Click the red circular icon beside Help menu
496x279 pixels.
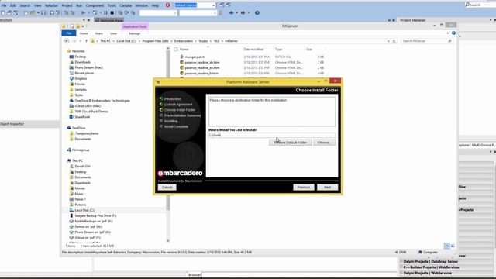click(x=167, y=5)
